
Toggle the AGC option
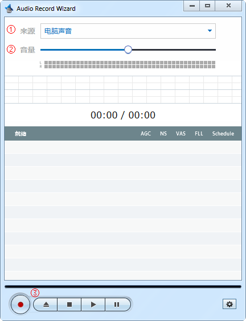click(146, 134)
